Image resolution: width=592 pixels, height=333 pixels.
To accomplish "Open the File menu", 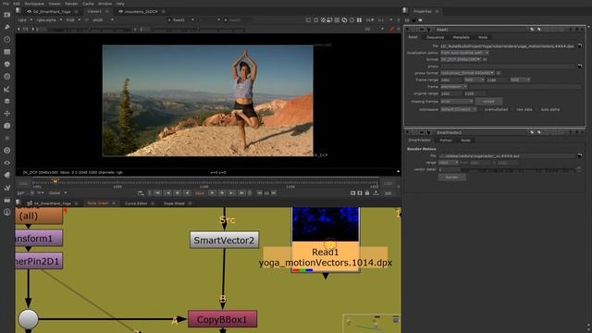I will [x=6, y=4].
